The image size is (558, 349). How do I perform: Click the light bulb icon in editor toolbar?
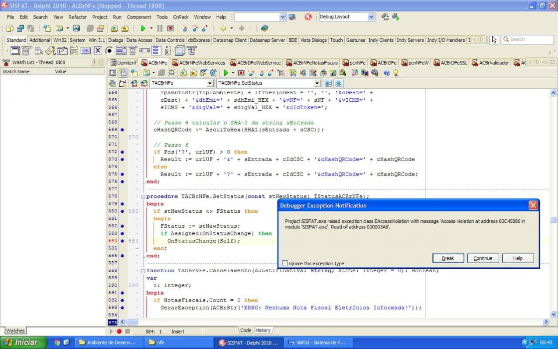[x=396, y=73]
